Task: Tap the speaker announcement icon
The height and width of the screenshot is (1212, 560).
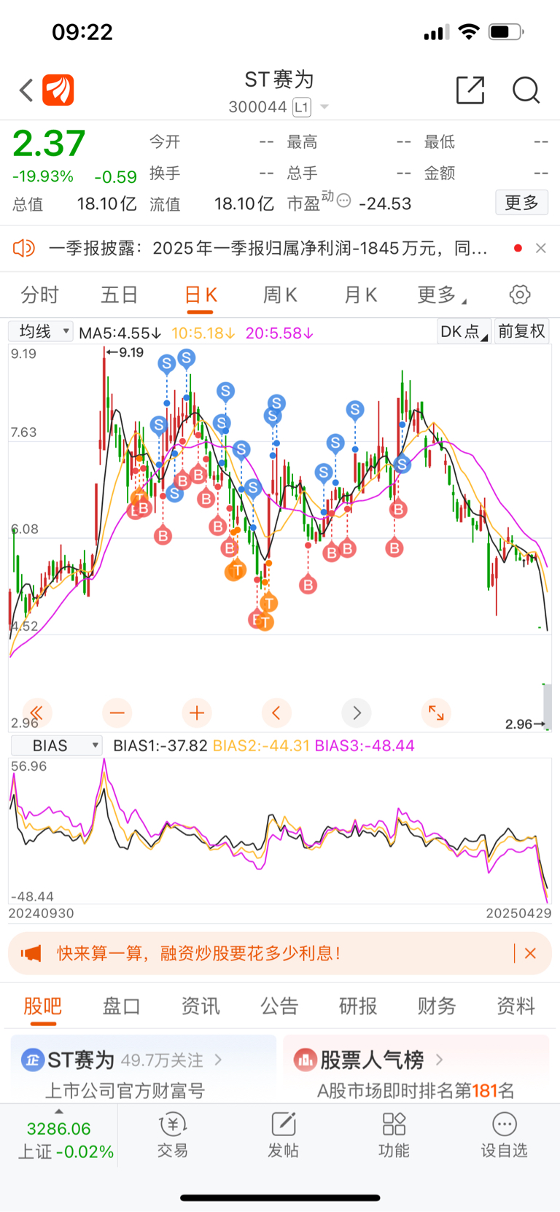Action: (x=23, y=249)
